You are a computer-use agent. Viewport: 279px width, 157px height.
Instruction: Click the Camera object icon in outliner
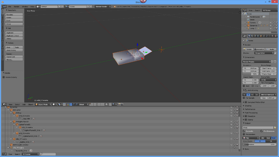coord(248,23)
